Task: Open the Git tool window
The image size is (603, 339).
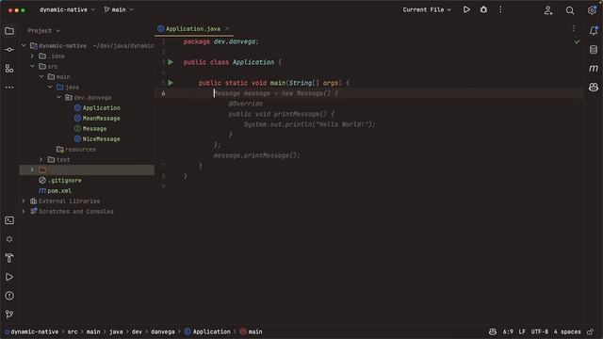Action: (9, 315)
